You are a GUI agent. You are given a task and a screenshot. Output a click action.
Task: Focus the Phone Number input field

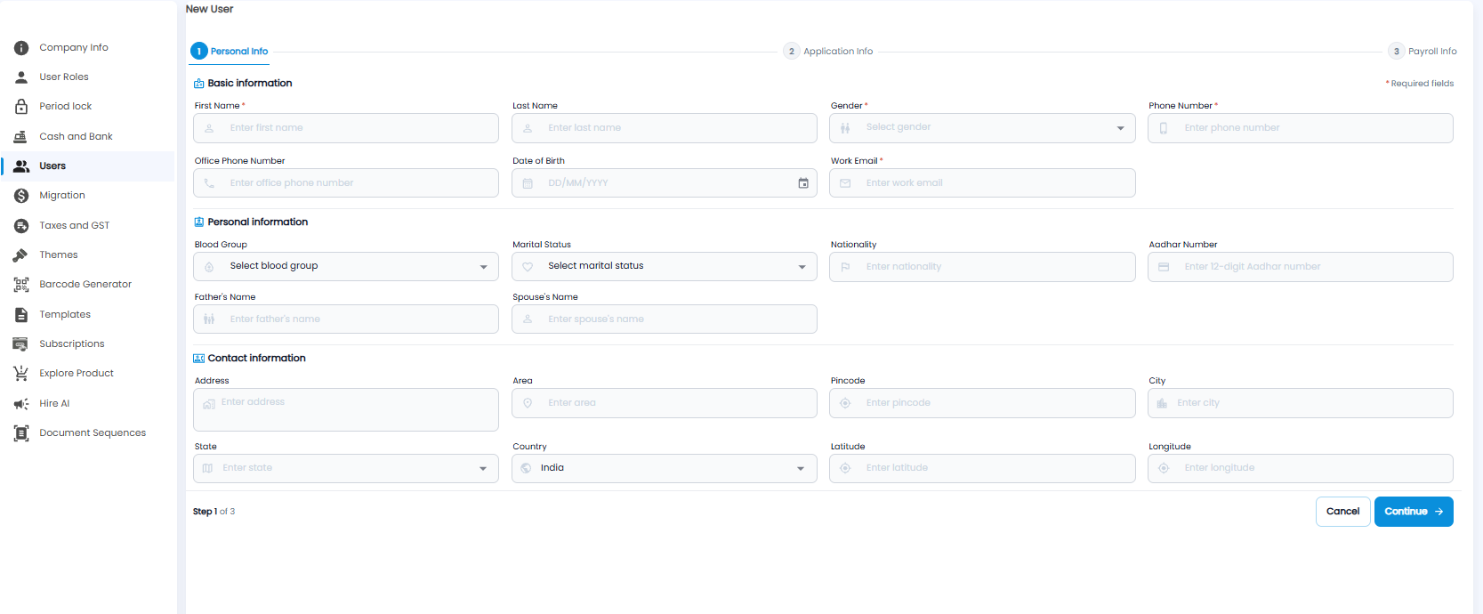click(x=1301, y=128)
